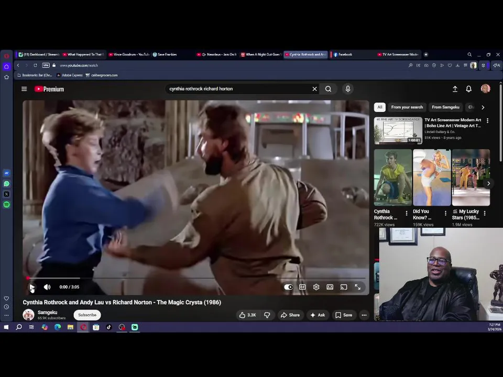Viewport: 503px width, 377px height.
Task: Open Windows taskbar search
Action: (19, 327)
